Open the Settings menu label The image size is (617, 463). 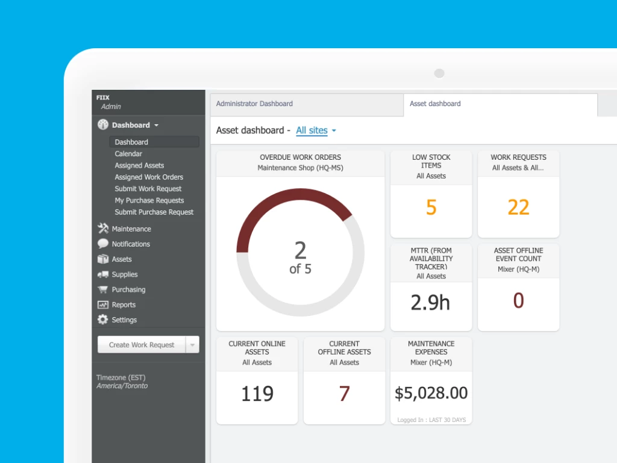(124, 320)
